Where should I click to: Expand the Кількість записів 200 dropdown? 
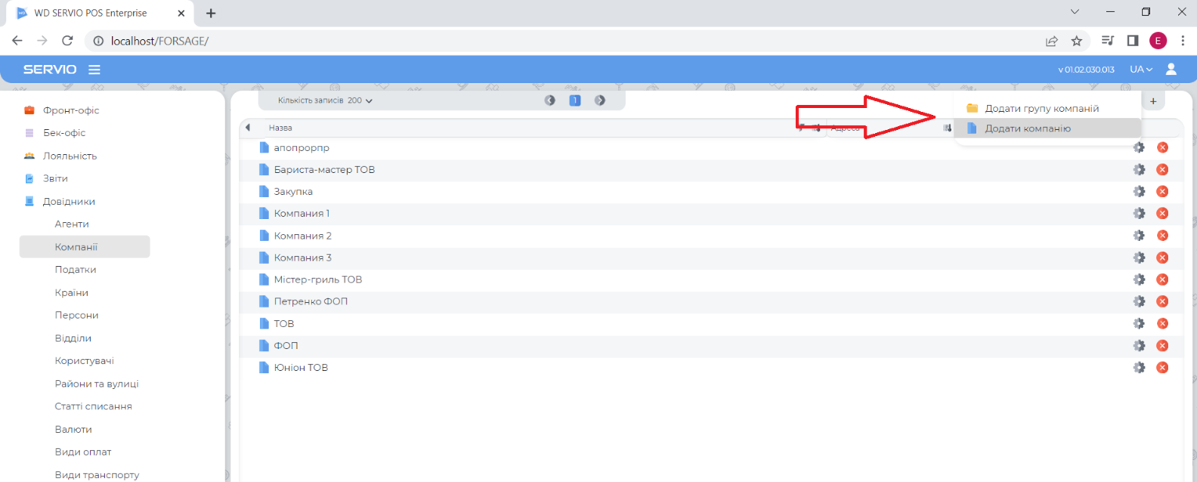point(325,100)
